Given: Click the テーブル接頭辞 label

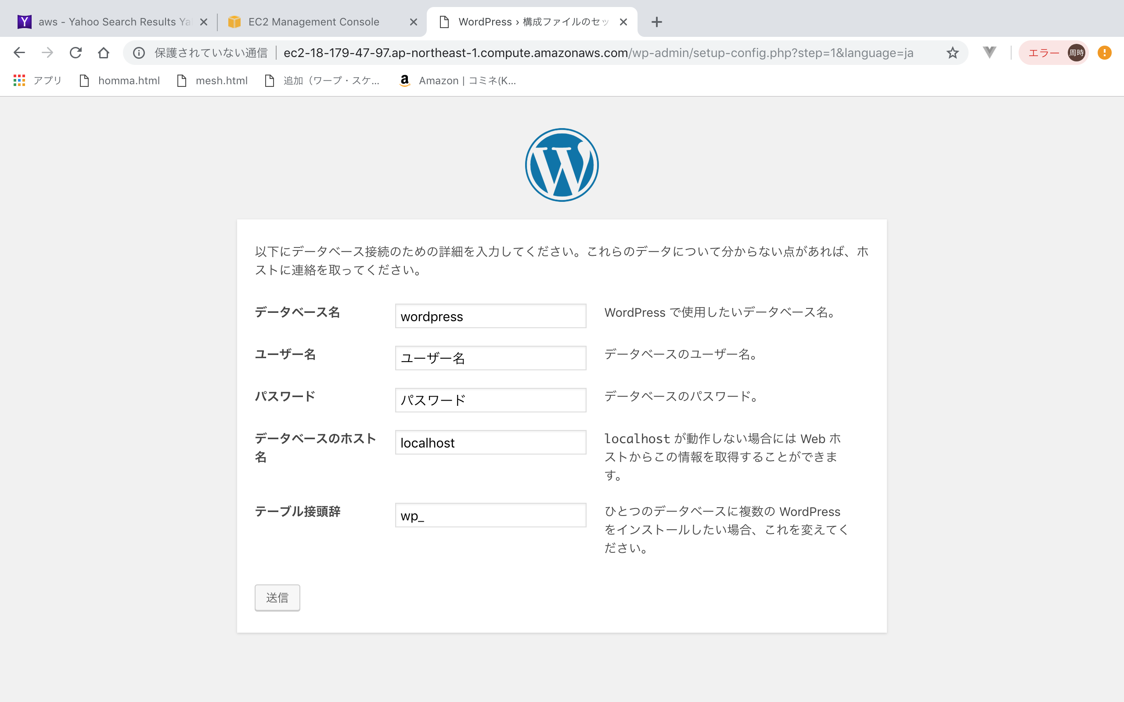Looking at the screenshot, I should (298, 512).
